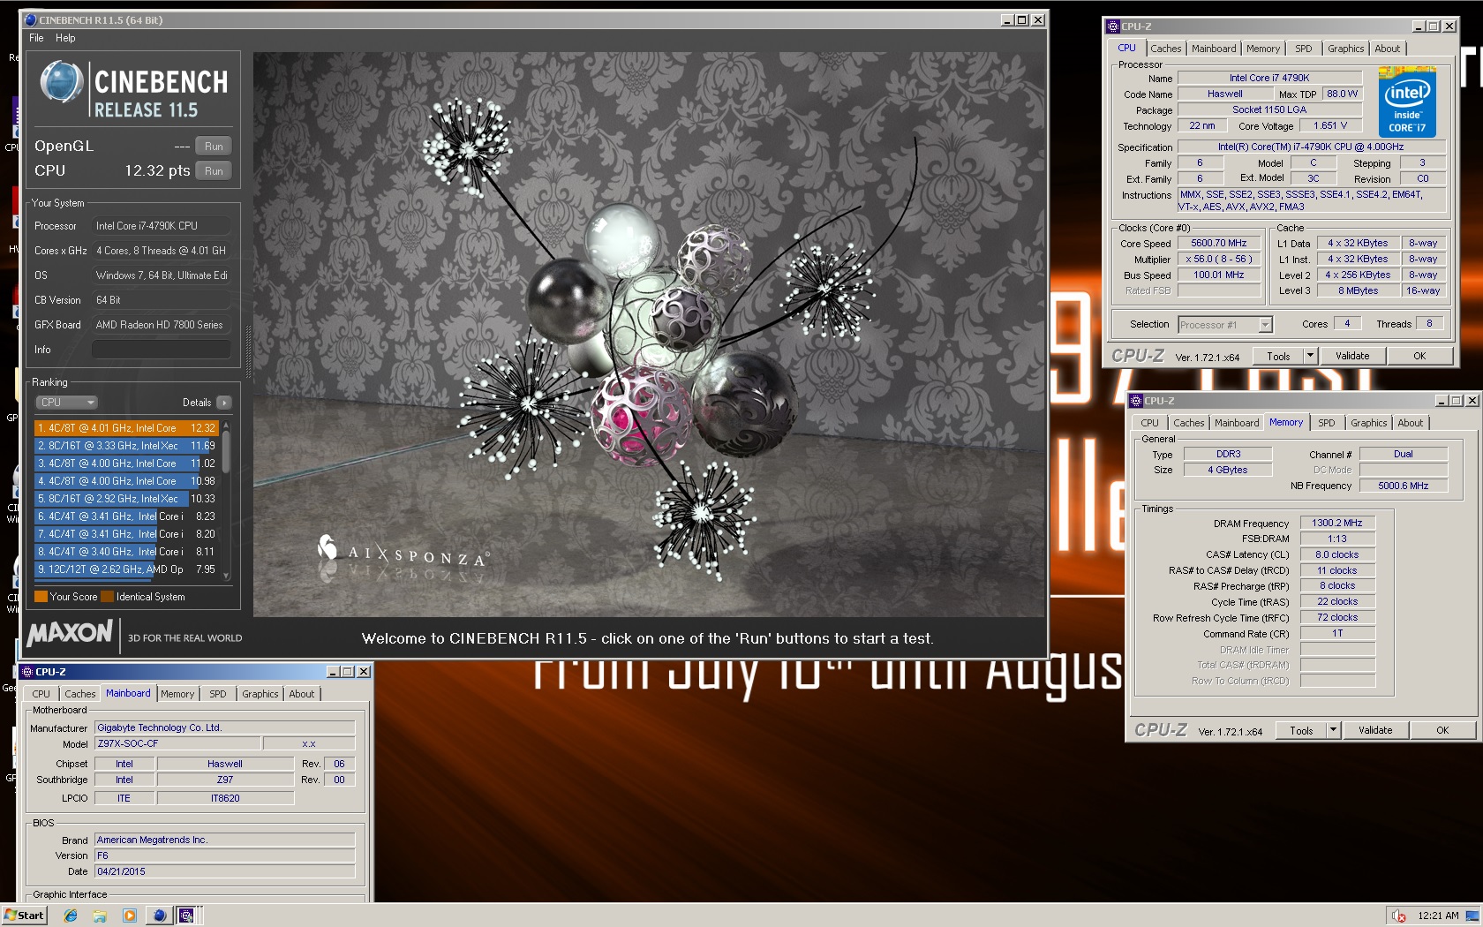Click the Intel Core i7 logo in CPU-Z
The height and width of the screenshot is (927, 1483).
tap(1407, 104)
